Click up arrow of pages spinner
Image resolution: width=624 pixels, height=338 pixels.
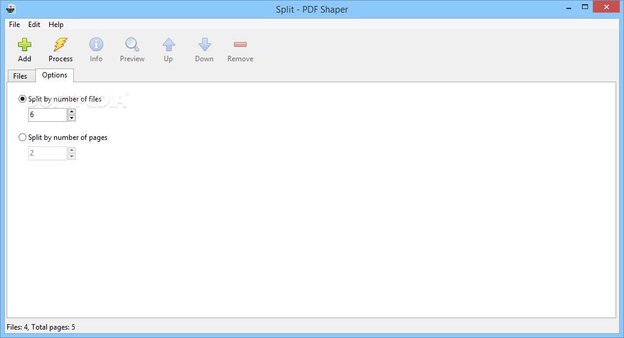pyautogui.click(x=71, y=150)
